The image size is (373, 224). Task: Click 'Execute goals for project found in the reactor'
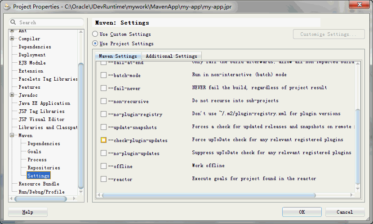pos(254,178)
